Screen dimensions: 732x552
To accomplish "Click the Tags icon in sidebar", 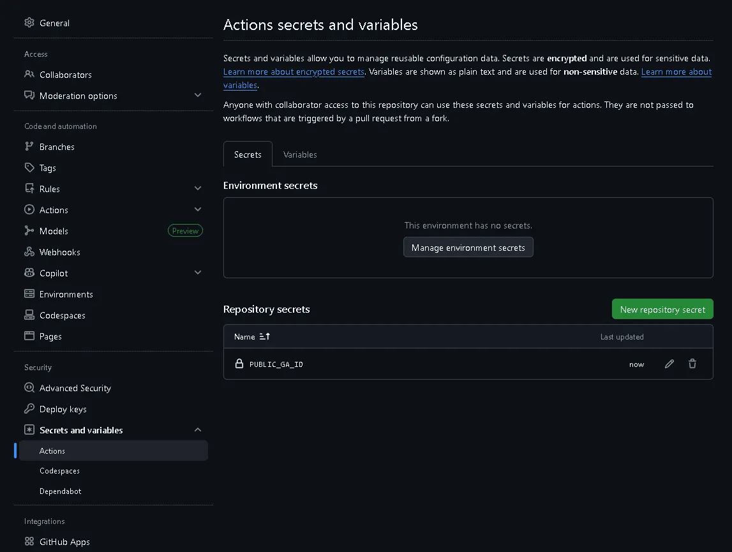I will 29,168.
